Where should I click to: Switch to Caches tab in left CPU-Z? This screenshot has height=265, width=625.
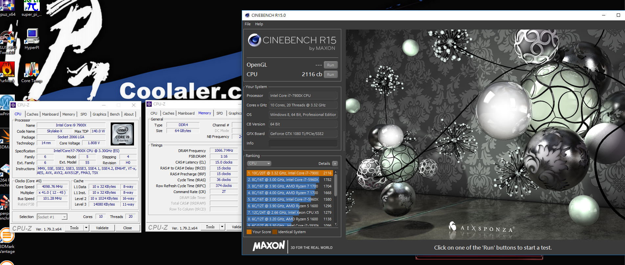pyautogui.click(x=33, y=114)
